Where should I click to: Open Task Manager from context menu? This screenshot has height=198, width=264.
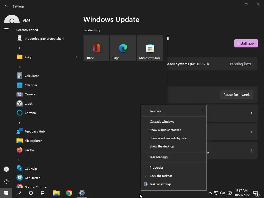[x=174, y=157]
